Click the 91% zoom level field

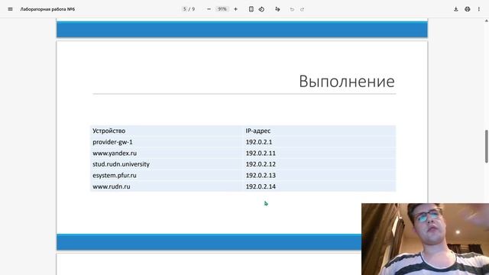(222, 9)
